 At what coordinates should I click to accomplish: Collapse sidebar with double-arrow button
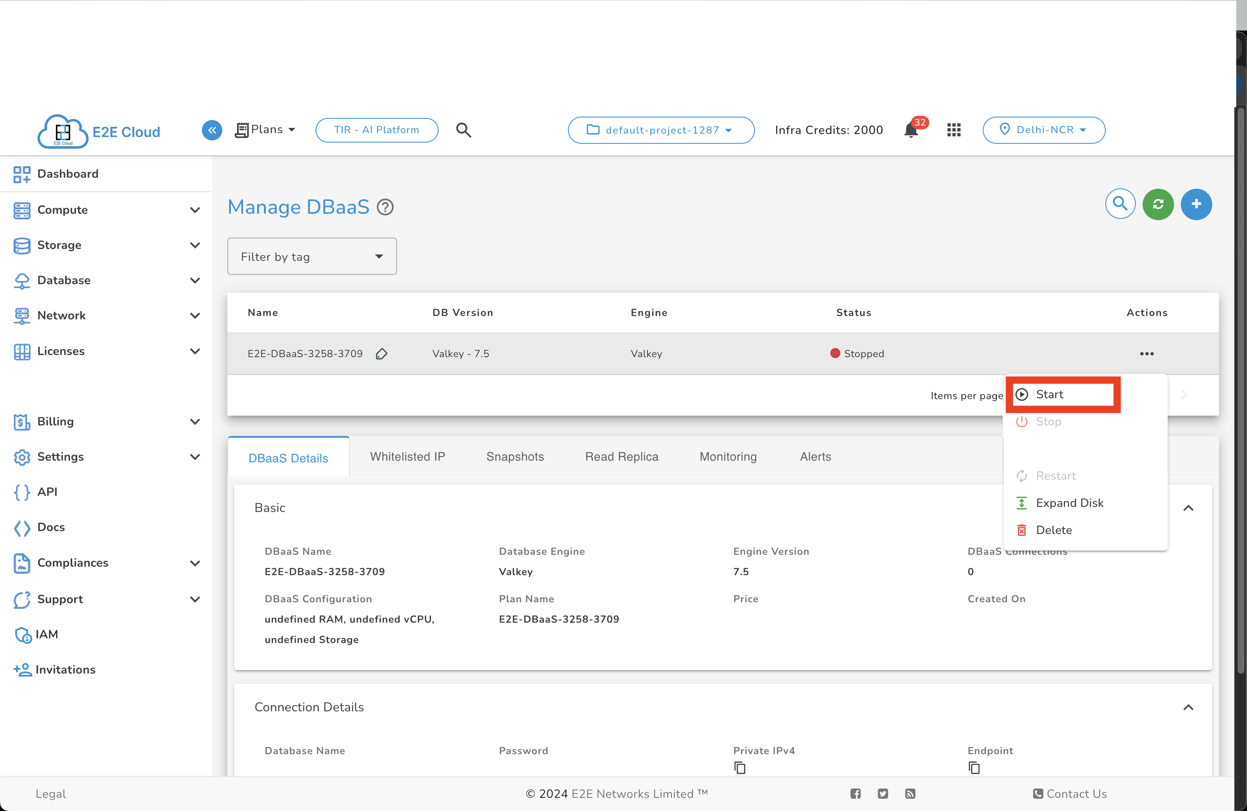pos(212,130)
